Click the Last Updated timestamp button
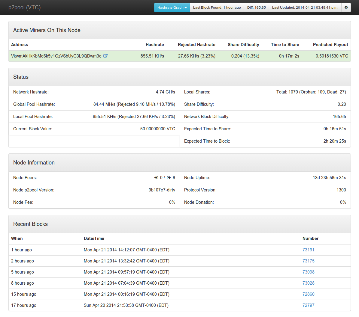 point(305,7)
